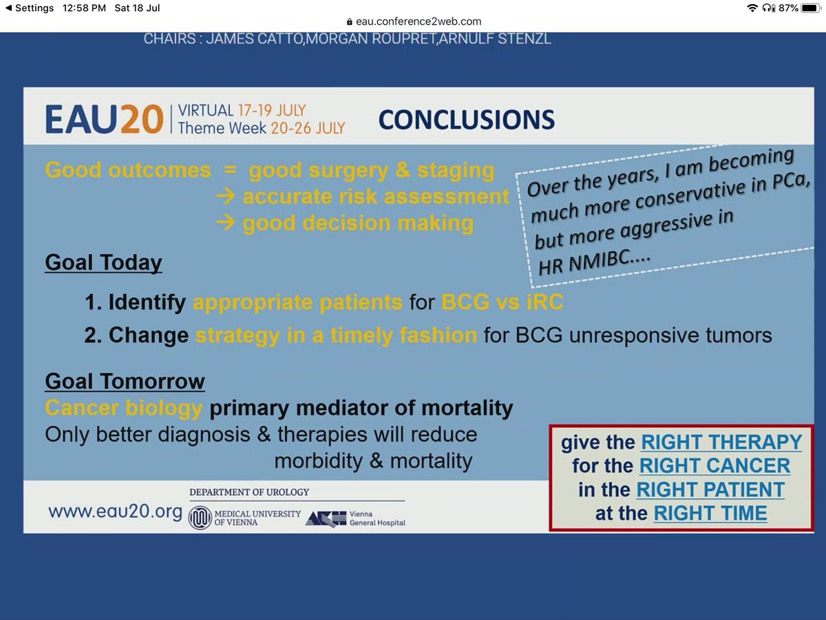Tap the back to Settings arrow
826x620 pixels.
pyautogui.click(x=9, y=8)
